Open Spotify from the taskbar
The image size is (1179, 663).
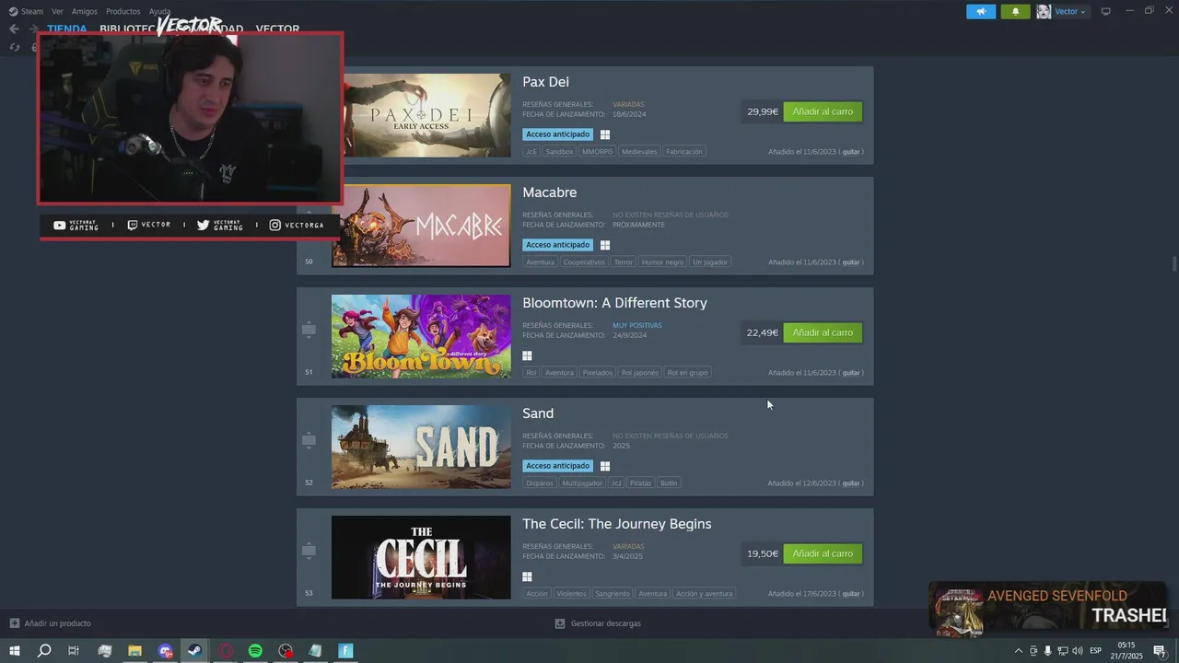point(255,651)
